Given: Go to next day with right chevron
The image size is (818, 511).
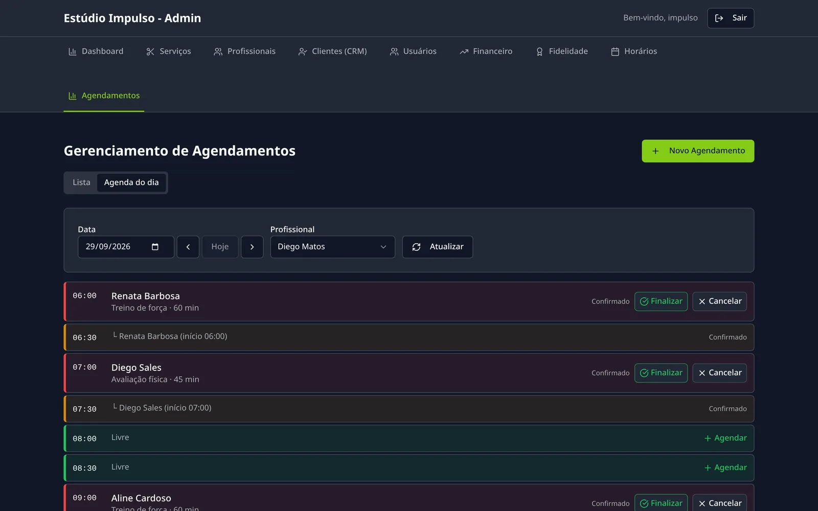Looking at the screenshot, I should pyautogui.click(x=252, y=247).
